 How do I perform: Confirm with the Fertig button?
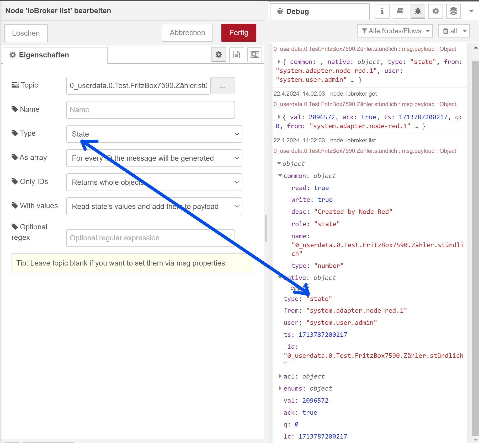239,33
